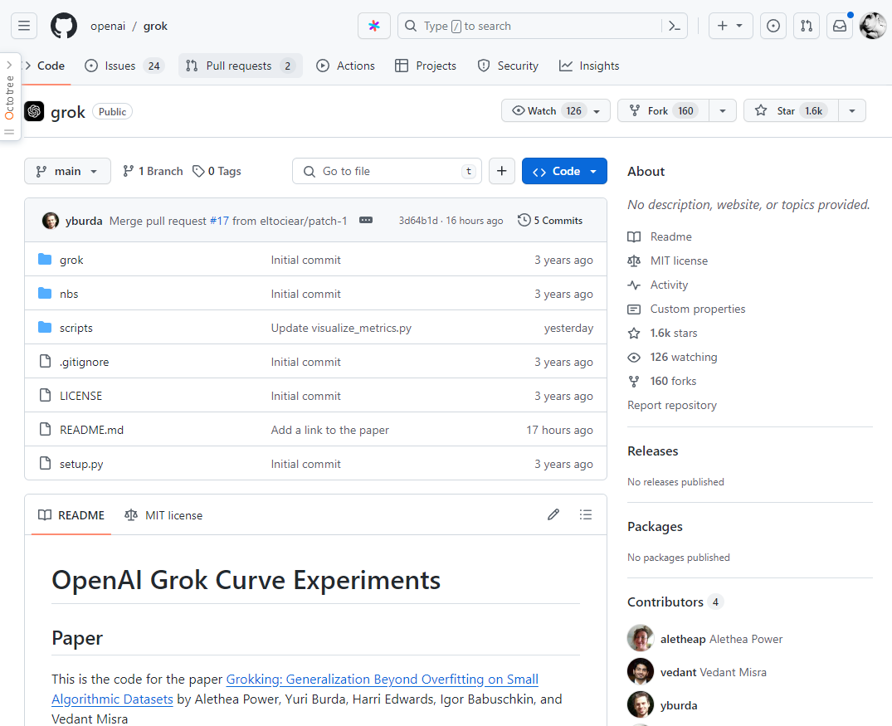The height and width of the screenshot is (726, 892).
Task: Open the Security tab
Action: 508,66
